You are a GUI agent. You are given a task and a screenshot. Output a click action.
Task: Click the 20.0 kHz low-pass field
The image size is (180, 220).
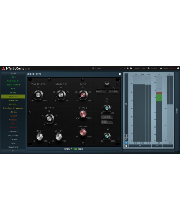click(x=113, y=91)
